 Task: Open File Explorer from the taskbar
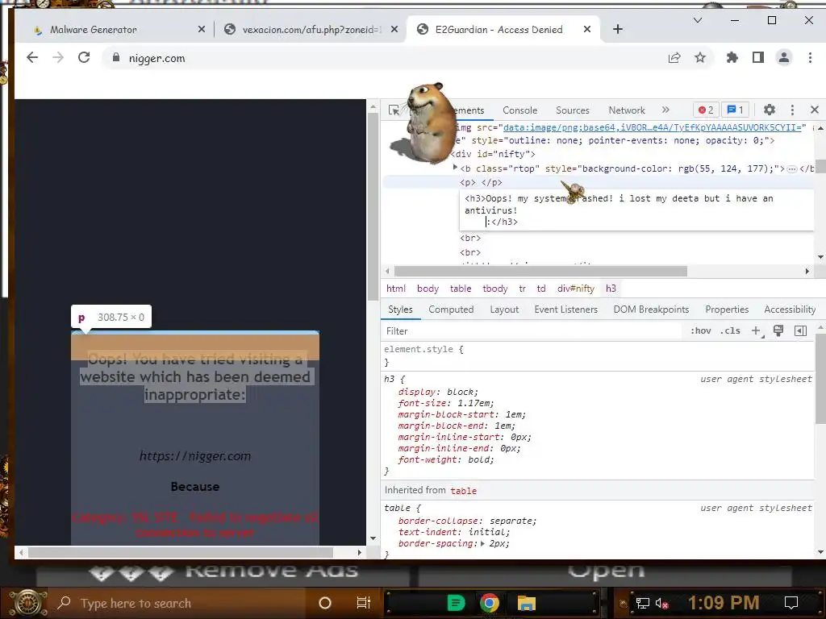[x=526, y=603]
